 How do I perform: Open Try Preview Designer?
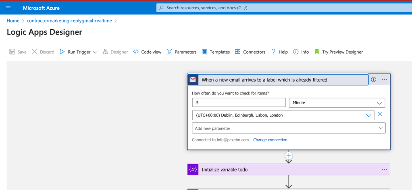(342, 52)
